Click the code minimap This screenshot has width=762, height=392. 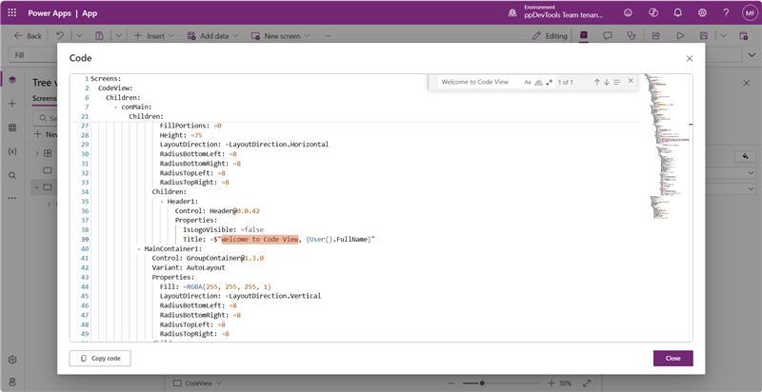pos(668,147)
